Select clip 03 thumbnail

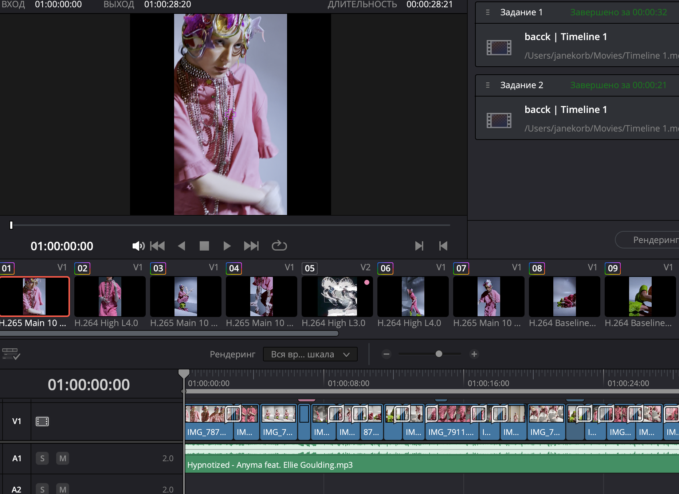186,297
